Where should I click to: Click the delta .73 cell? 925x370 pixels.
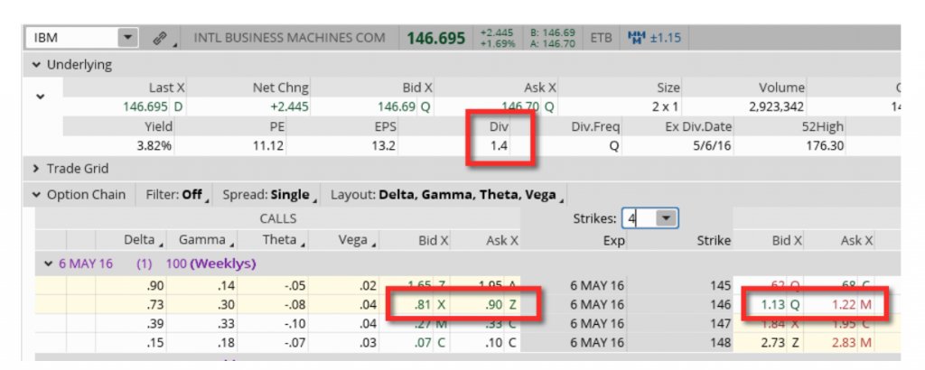click(x=154, y=305)
